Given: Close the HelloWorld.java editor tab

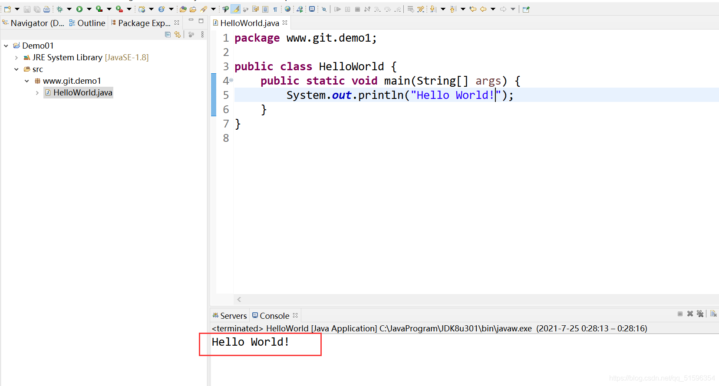Looking at the screenshot, I should (285, 23).
